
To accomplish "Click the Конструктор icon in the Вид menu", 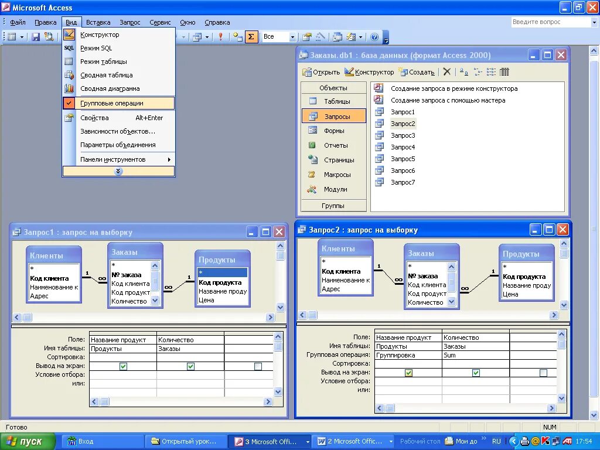I will click(x=69, y=35).
